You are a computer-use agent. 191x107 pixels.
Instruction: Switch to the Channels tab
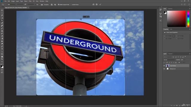[x=170, y=54]
